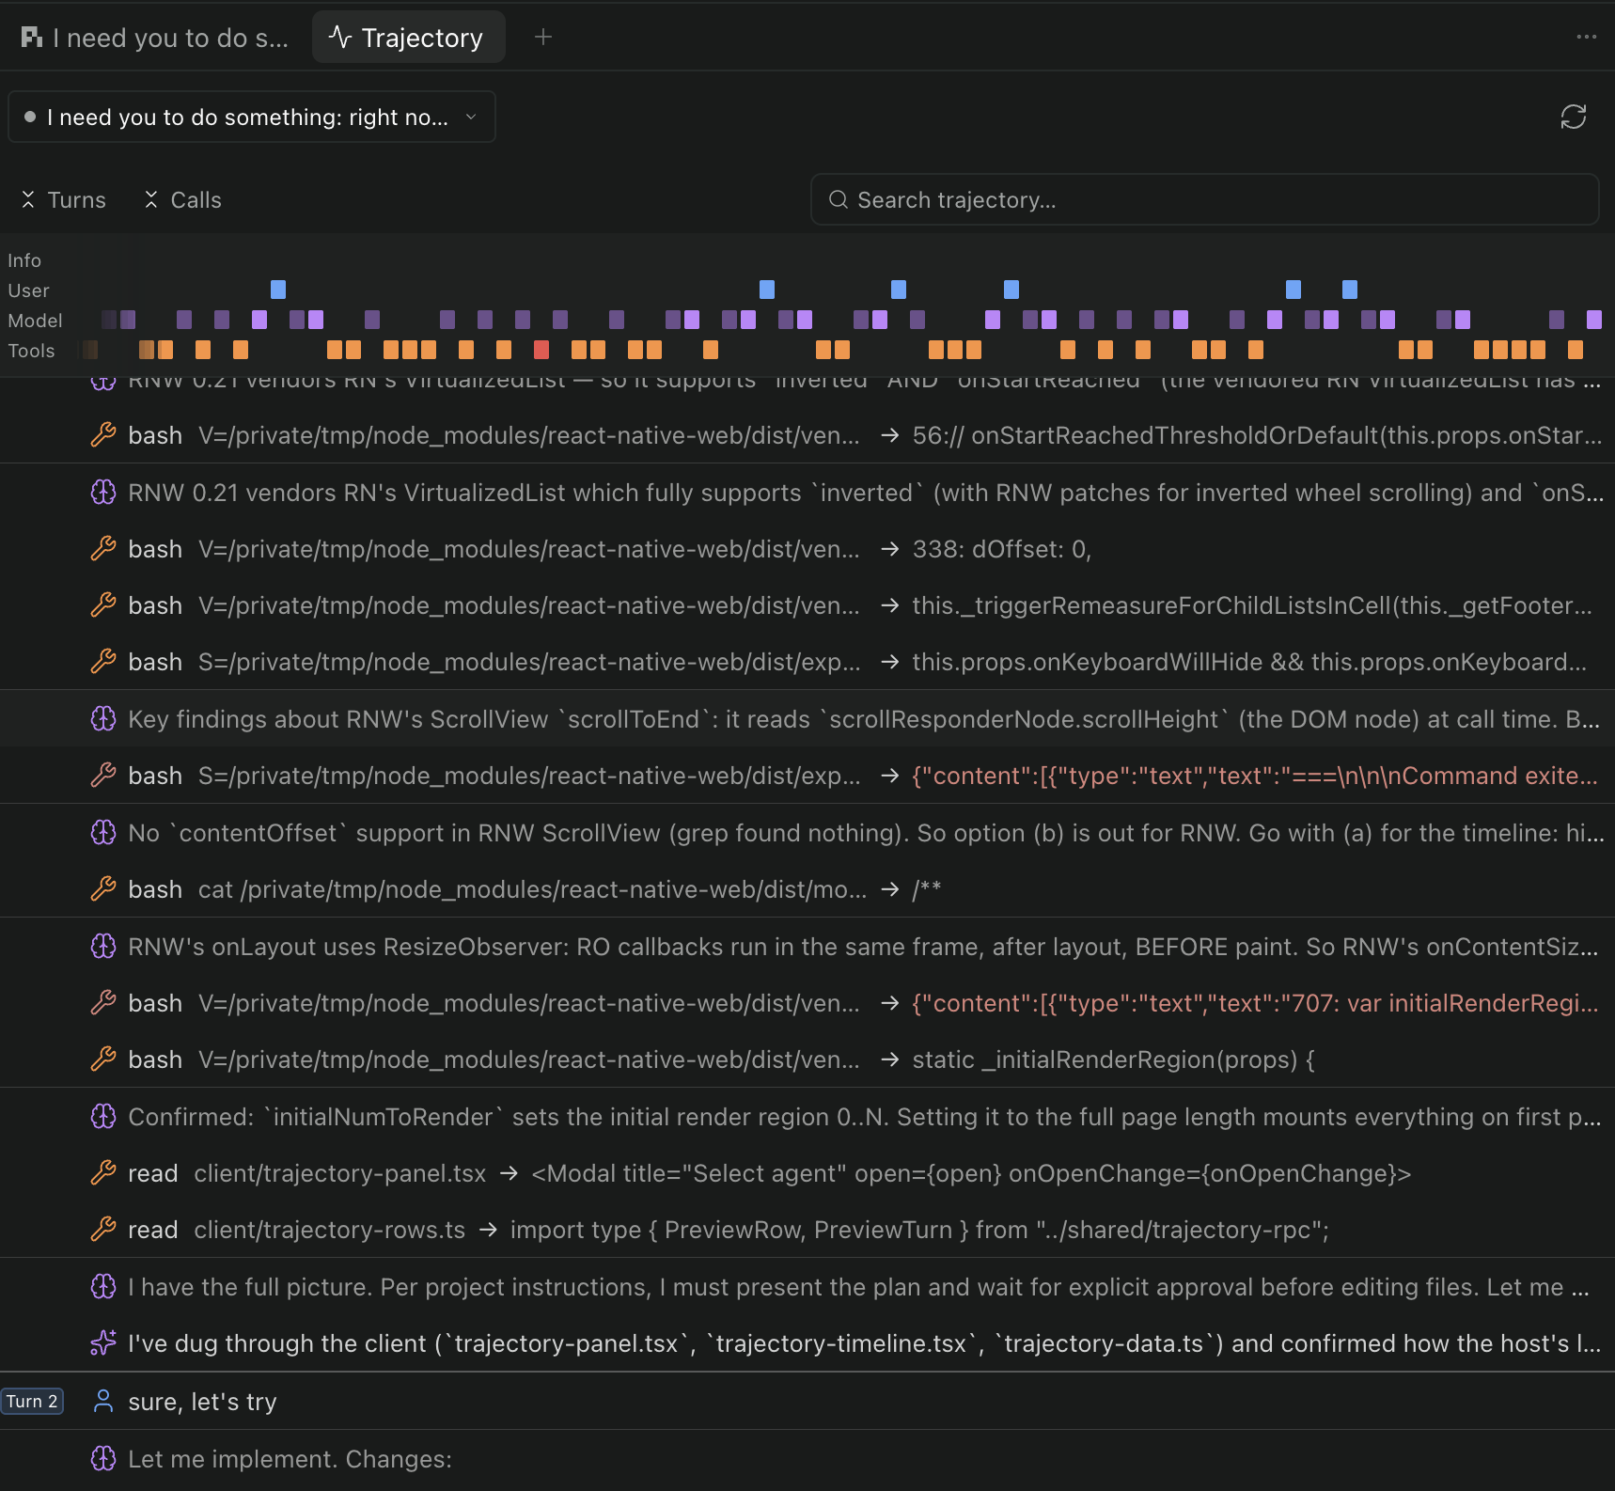Screen dimensions: 1615x1491
Task: Click the sparkle icon on 'I've dug through the client' row
Action: click(103, 1343)
